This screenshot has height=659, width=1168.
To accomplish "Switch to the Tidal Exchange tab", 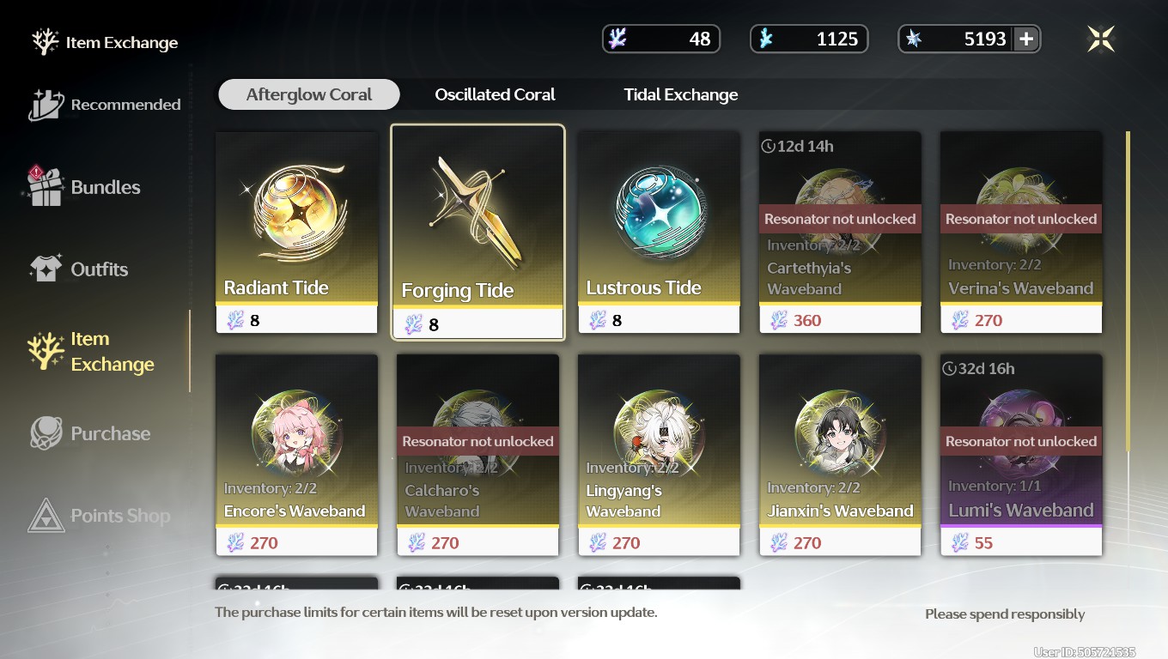I will pos(681,94).
